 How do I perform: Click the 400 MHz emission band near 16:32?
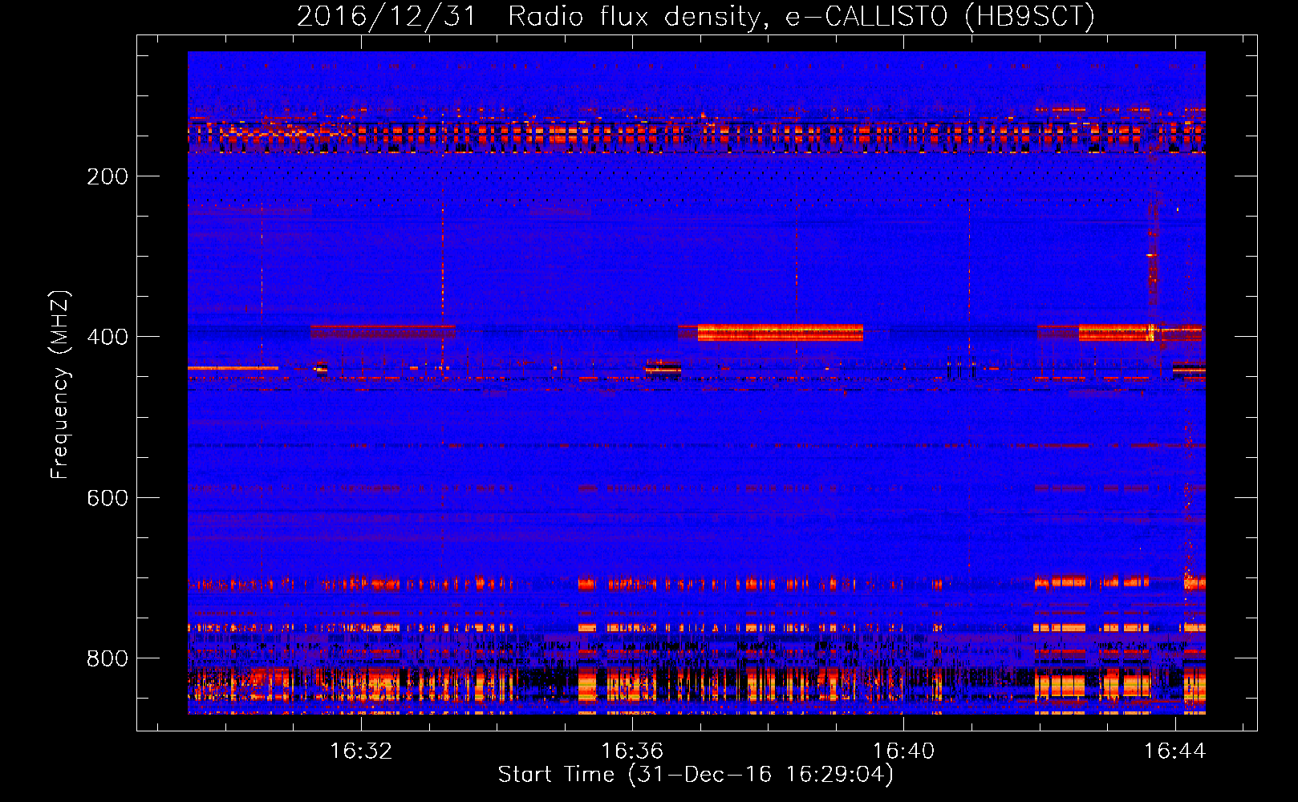(x=383, y=331)
